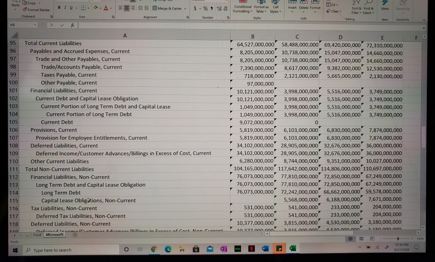Increase the cell indent
Screen dimensions: 435x262
(x=147, y=8)
